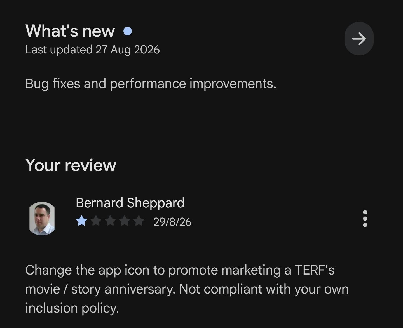Viewport: 403px width, 328px height.
Task: Select reviewer name Bernard Sheppard
Action: click(130, 203)
